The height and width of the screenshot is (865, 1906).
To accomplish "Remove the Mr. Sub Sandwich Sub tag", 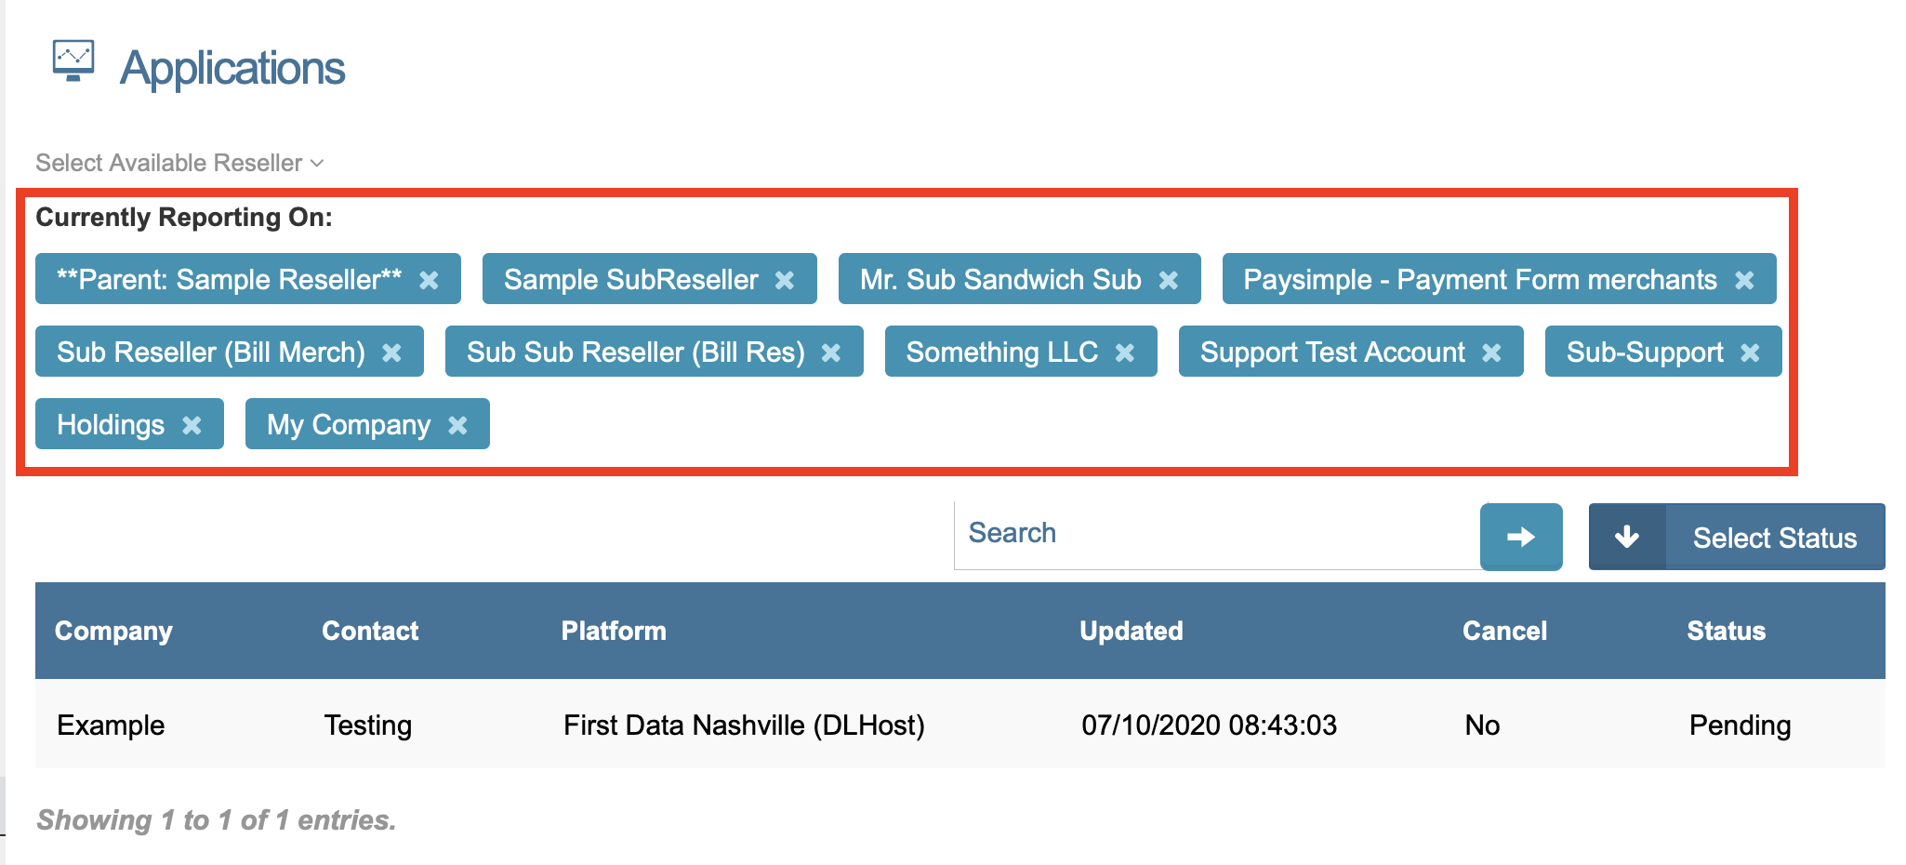I will [x=1169, y=280].
